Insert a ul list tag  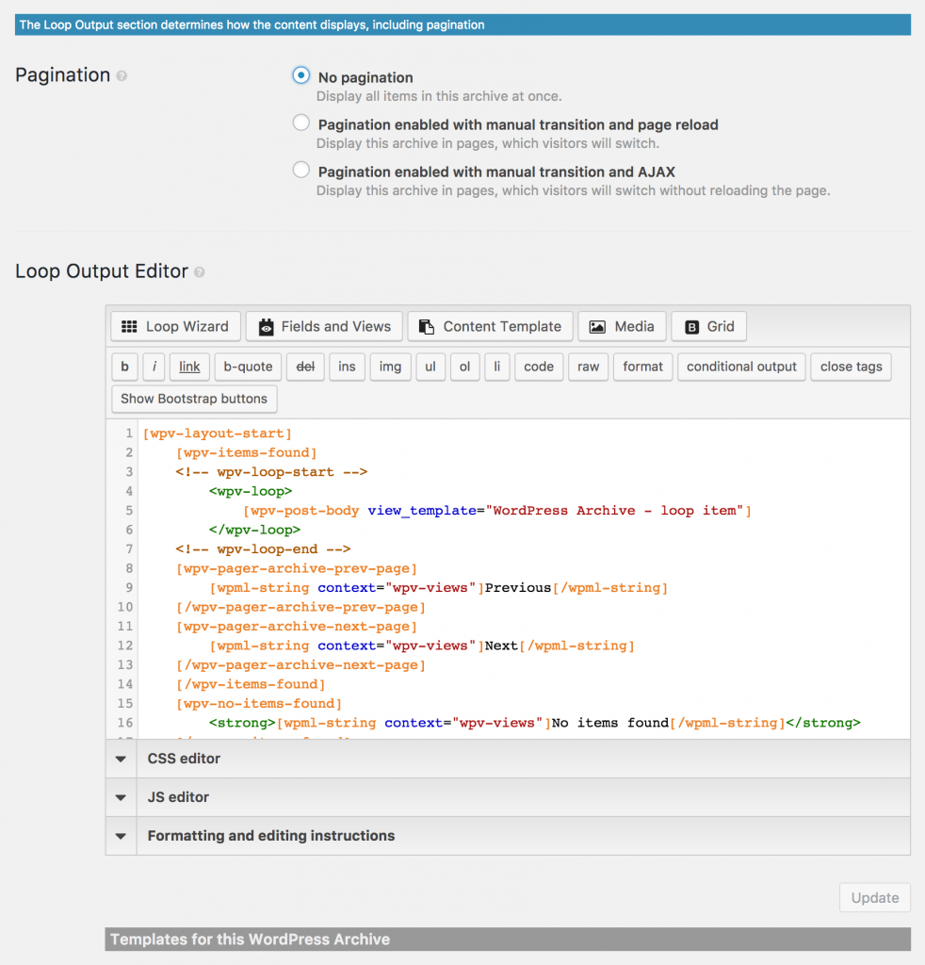click(x=430, y=367)
